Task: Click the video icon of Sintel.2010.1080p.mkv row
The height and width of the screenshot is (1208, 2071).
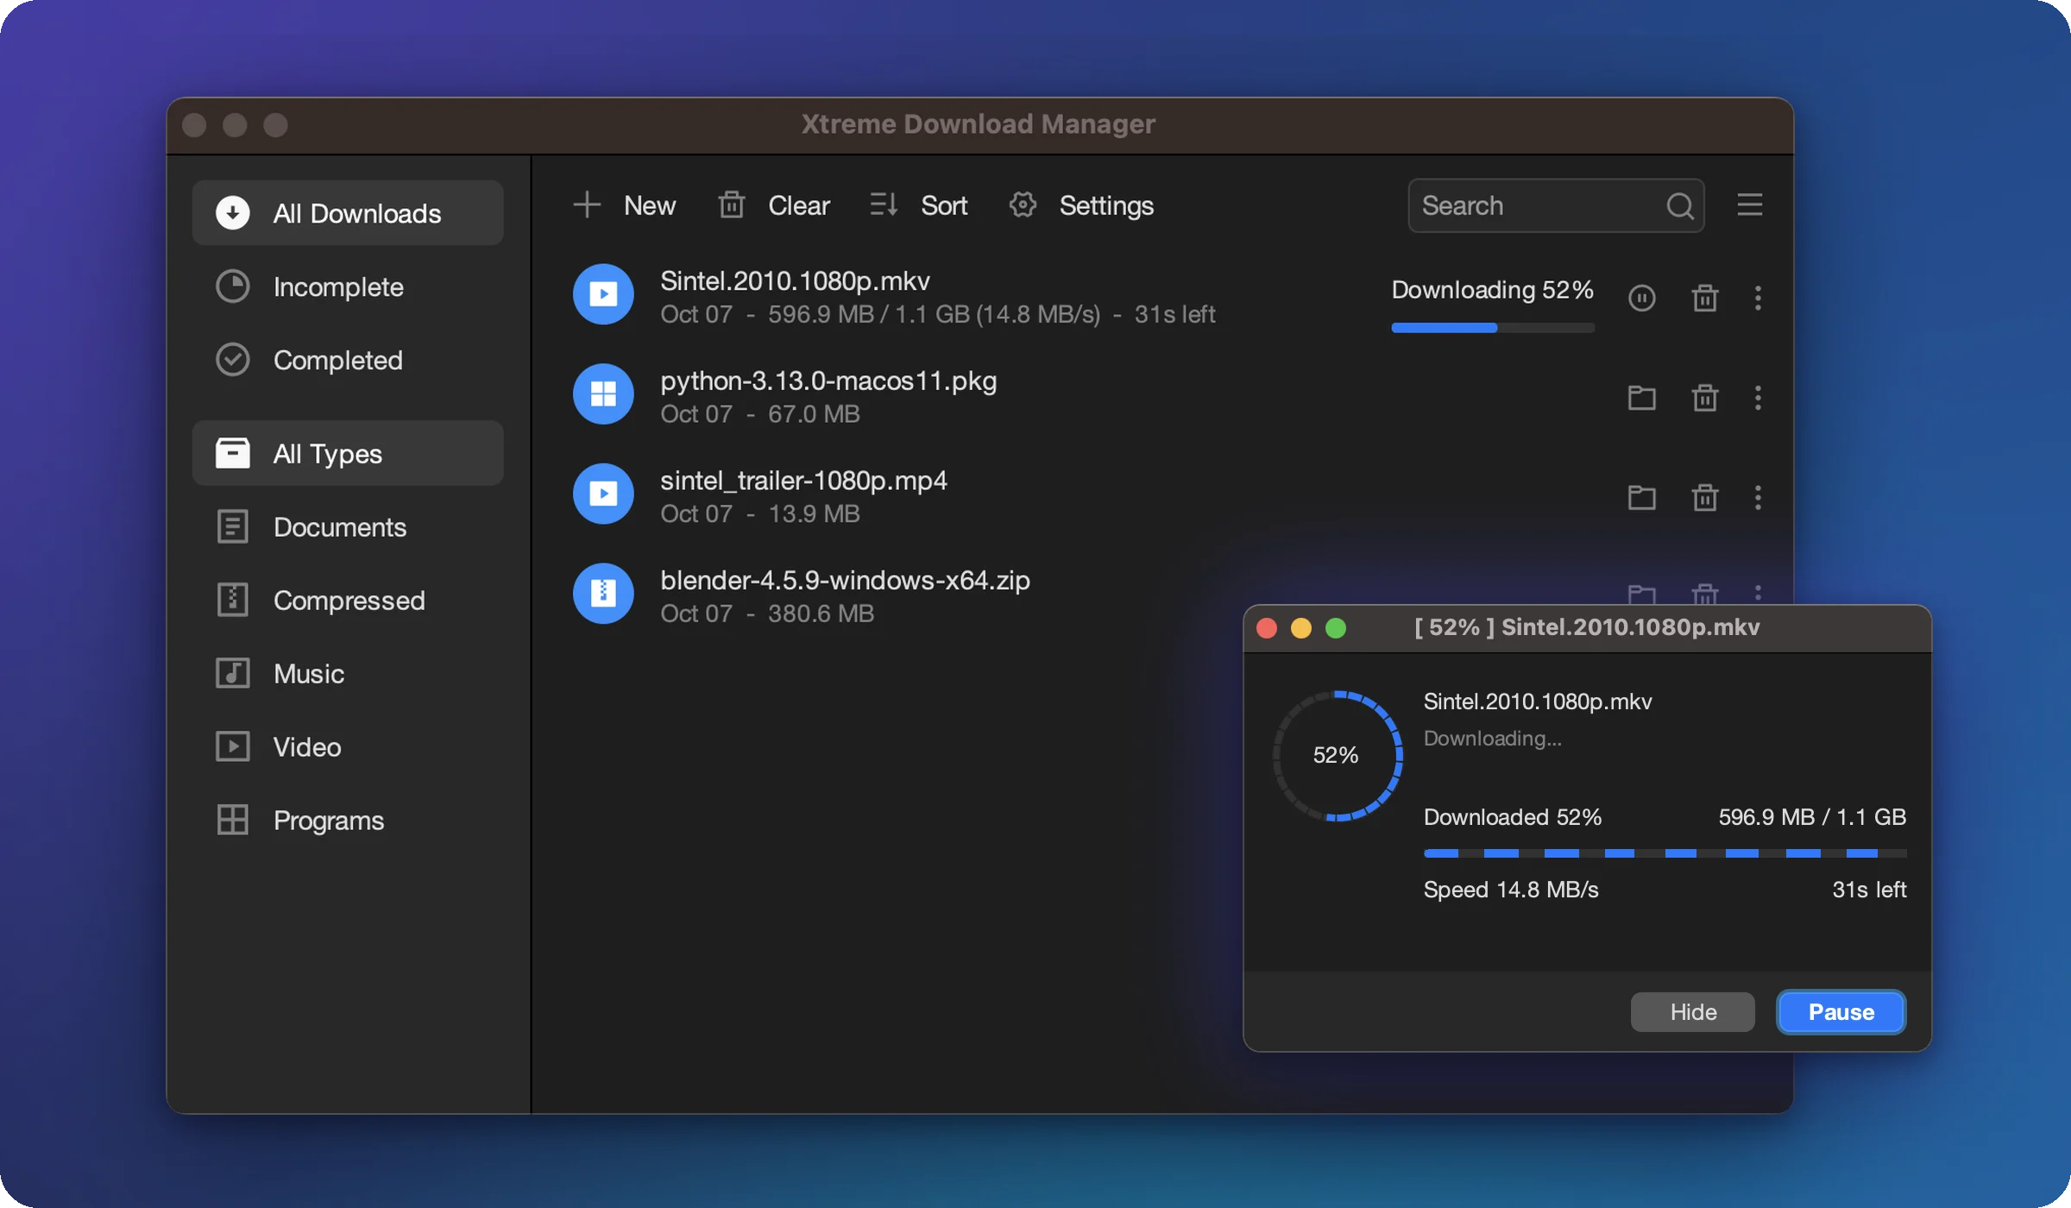Action: point(603,294)
